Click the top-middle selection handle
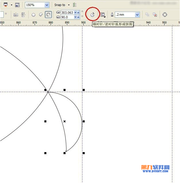The image size is (180, 183). [64, 90]
